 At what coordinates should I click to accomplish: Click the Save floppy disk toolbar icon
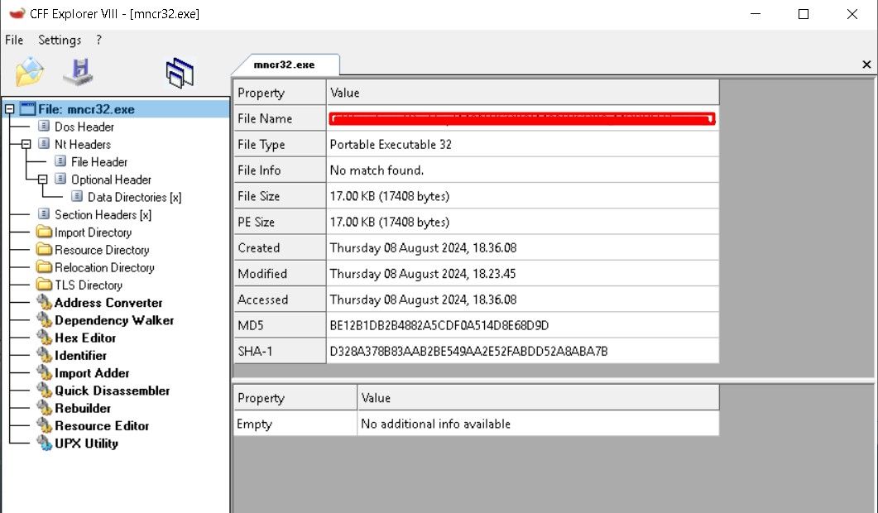[79, 72]
